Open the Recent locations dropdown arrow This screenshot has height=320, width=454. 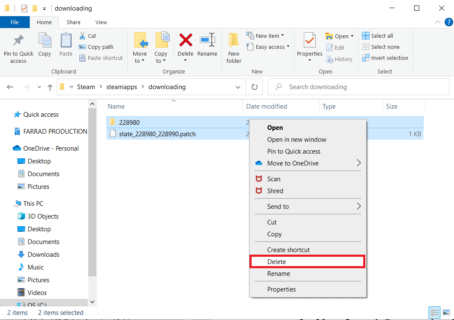(39, 87)
